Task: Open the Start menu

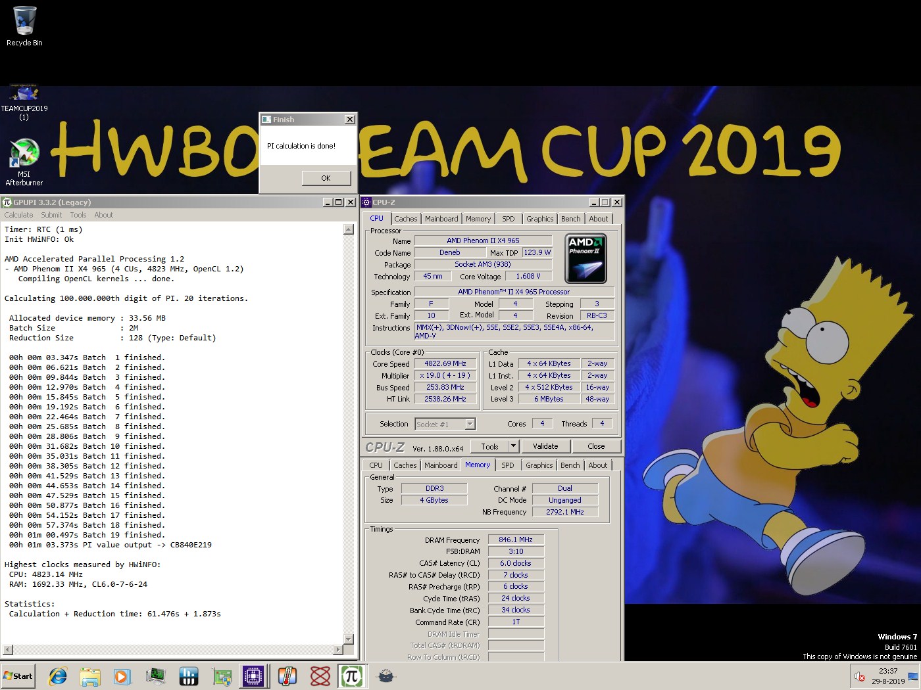Action: tap(18, 676)
